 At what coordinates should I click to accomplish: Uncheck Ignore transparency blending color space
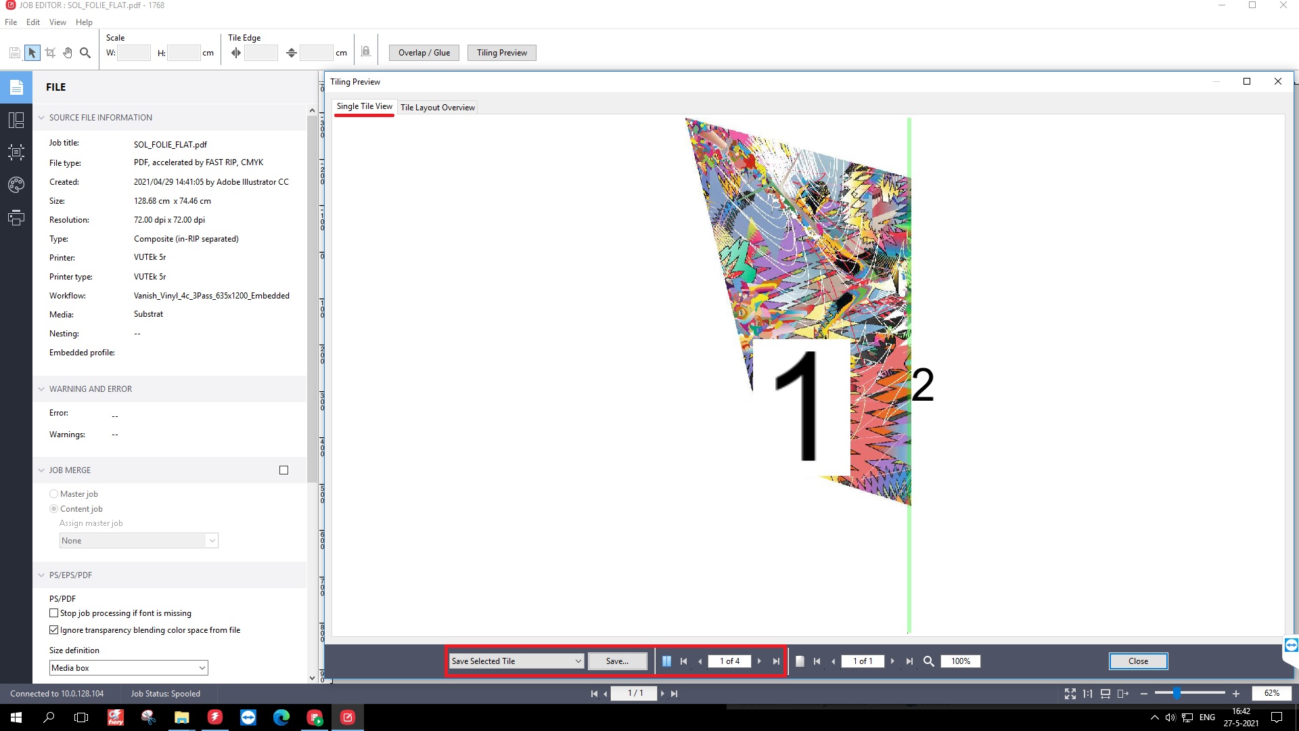click(x=53, y=630)
